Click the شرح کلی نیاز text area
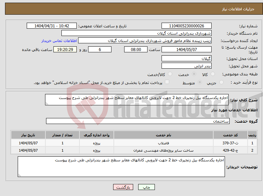Screen dimensions: 263x196 coord(137,100)
